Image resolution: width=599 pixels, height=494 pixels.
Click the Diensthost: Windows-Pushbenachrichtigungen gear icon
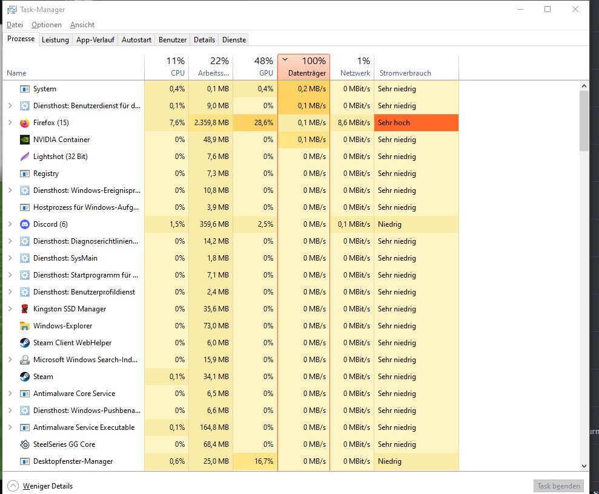pos(25,411)
